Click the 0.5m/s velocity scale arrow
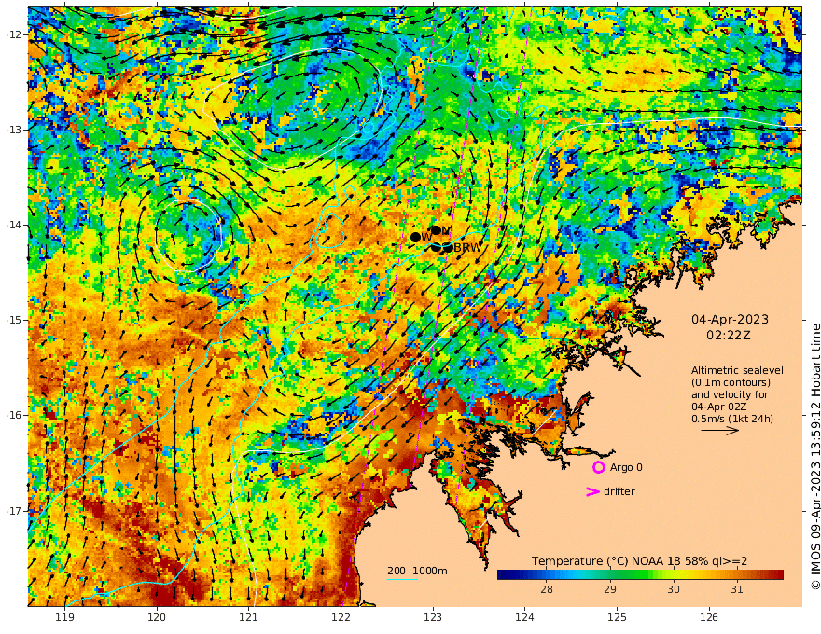 [x=719, y=431]
